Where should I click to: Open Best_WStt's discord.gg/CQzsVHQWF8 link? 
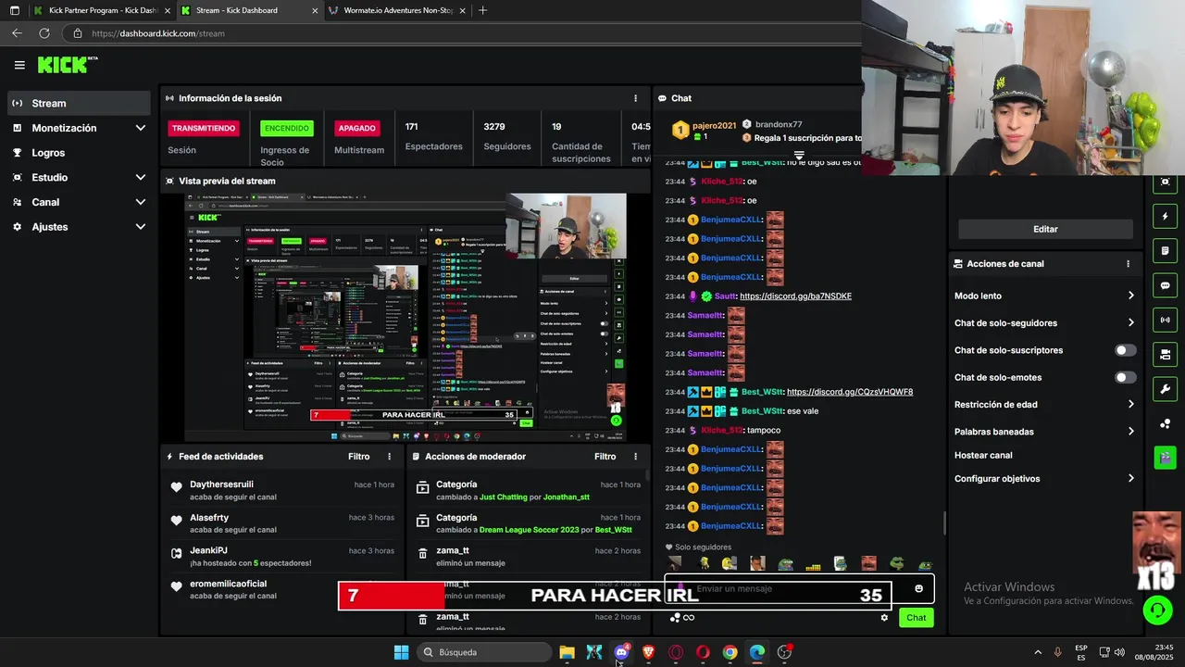(x=849, y=392)
